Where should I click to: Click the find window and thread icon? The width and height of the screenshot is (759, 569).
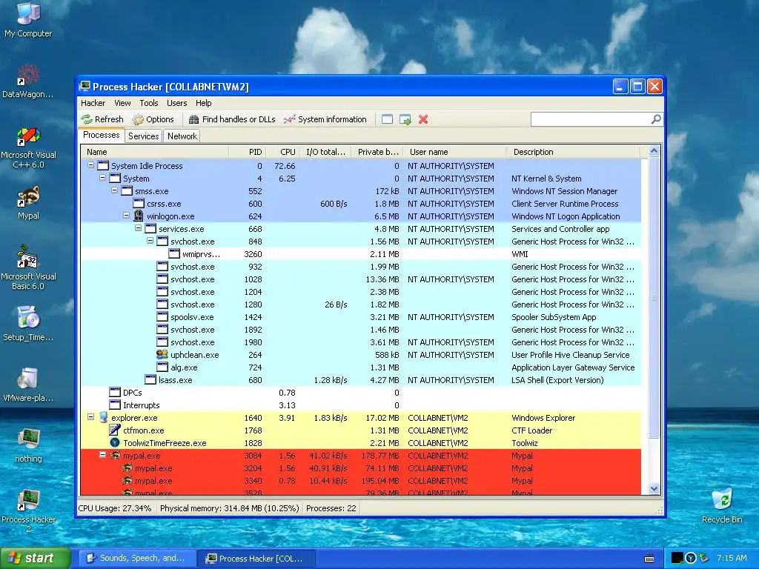pyautogui.click(x=405, y=119)
